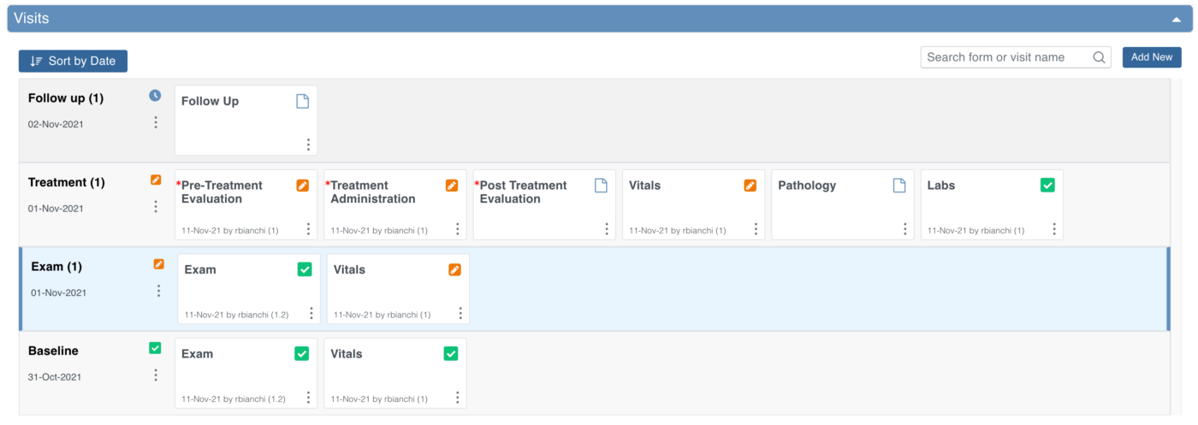Open the kebab menu on Labs form card
Image resolution: width=1198 pixels, height=425 pixels.
1054,229
